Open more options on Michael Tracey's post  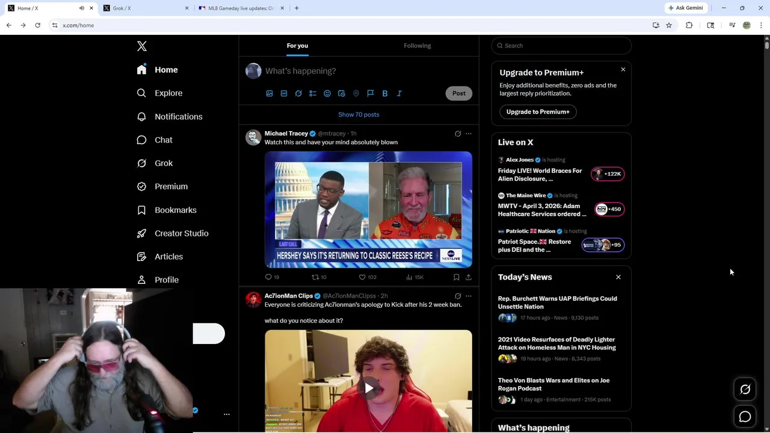pos(469,134)
